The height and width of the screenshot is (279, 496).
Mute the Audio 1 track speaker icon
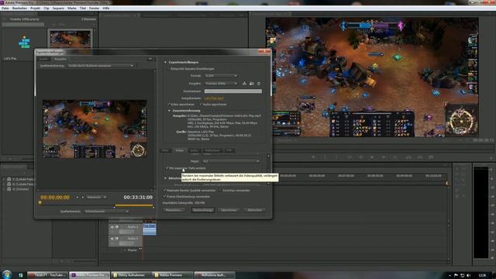click(112, 227)
